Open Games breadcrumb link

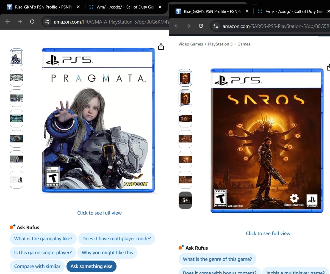tap(244, 44)
